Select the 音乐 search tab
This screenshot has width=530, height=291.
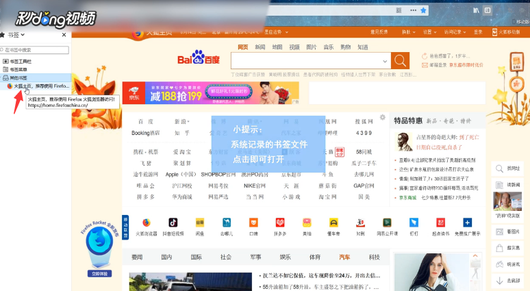click(329, 47)
